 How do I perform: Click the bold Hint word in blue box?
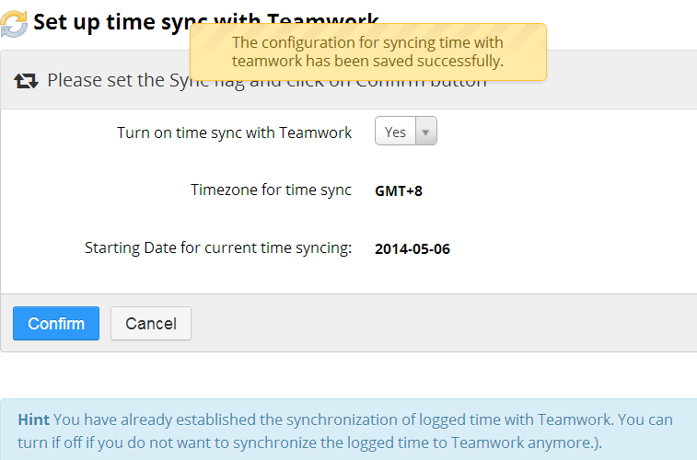(x=33, y=420)
